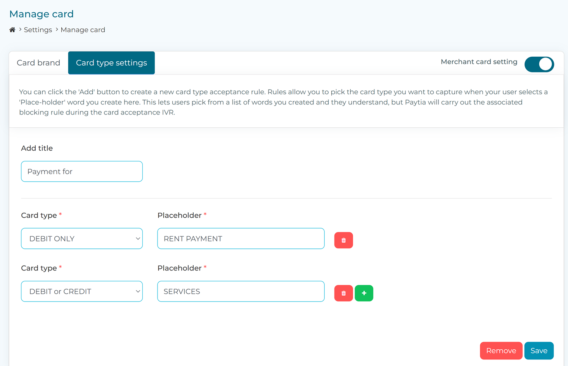Click the RENT PAYMENT placeholder field
The width and height of the screenshot is (568, 366).
241,238
